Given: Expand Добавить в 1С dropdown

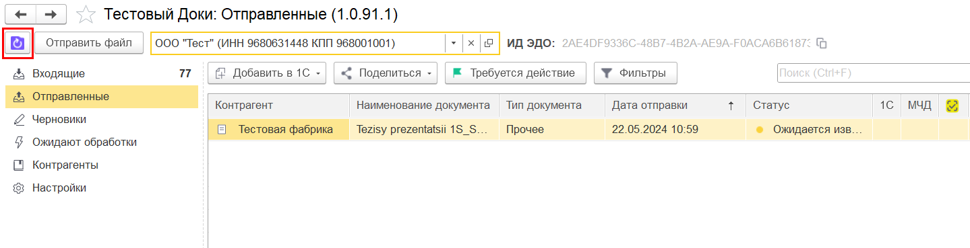Looking at the screenshot, I should (267, 73).
